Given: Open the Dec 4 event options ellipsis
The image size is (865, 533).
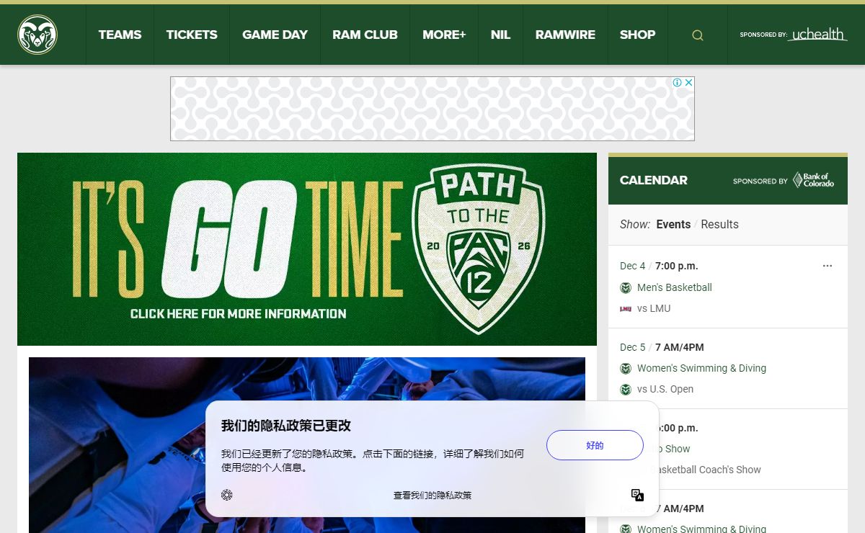Looking at the screenshot, I should coord(828,266).
